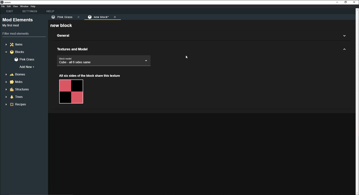Click the cube icon on new block tab
Viewport: 359px width, 195px height.
pyautogui.click(x=90, y=17)
